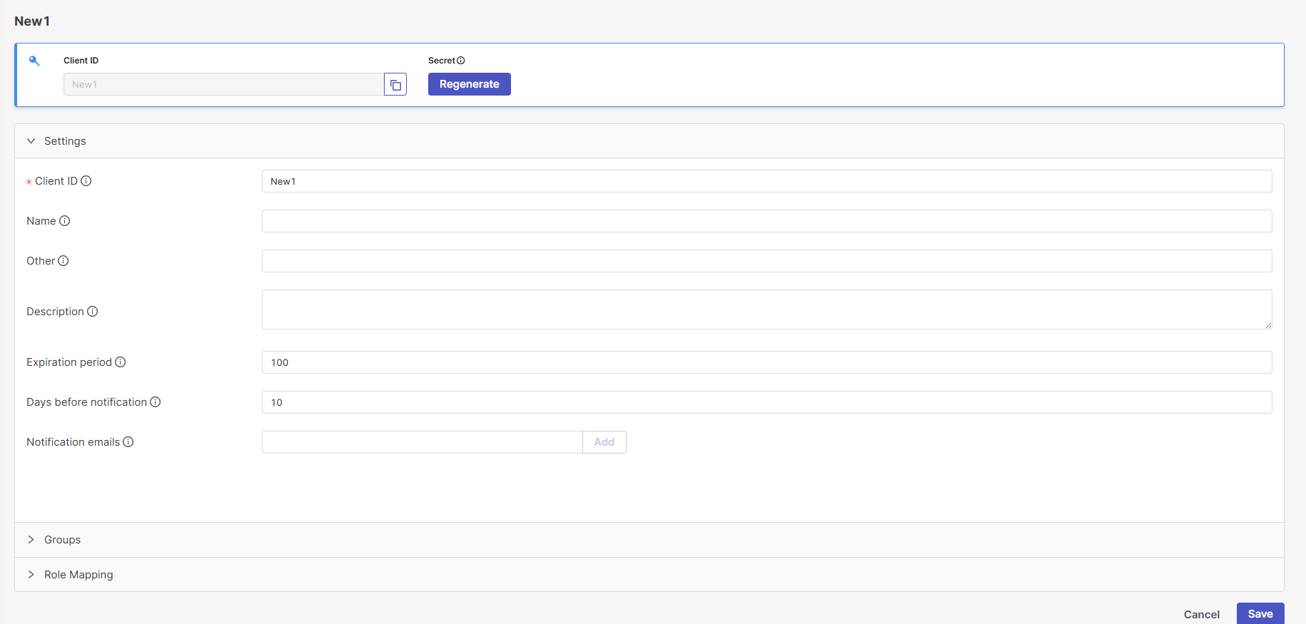Click the Days before notification info icon

point(156,402)
